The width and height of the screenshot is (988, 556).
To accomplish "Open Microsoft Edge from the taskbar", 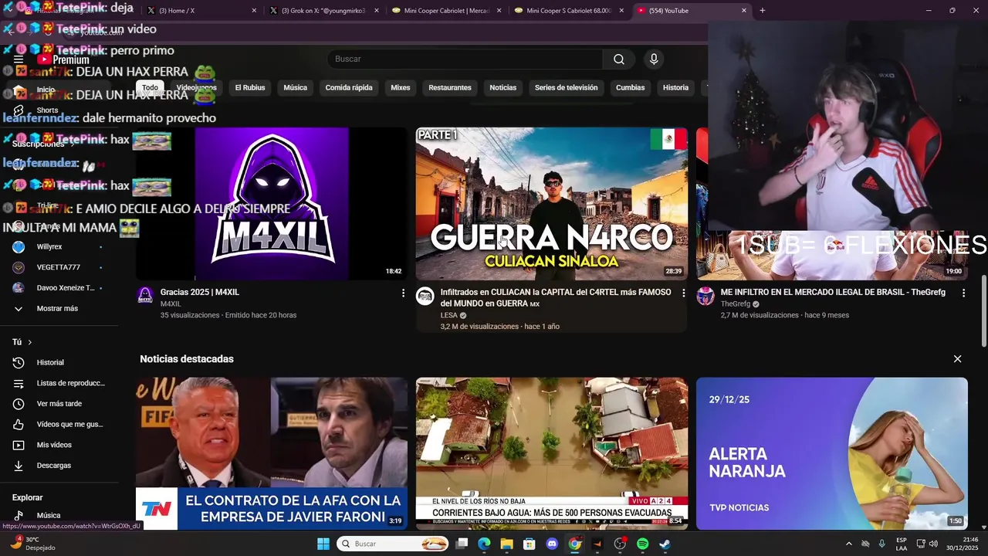I will click(x=484, y=544).
